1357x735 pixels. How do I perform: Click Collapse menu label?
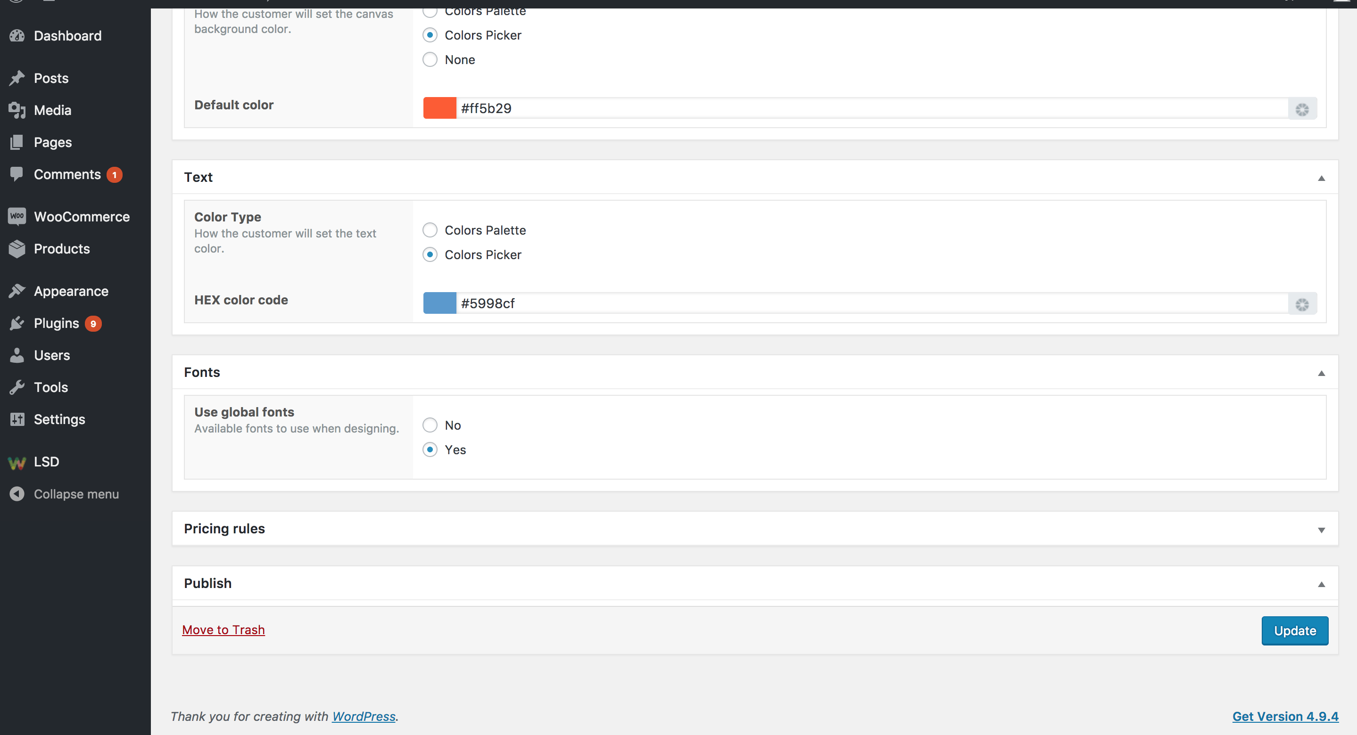tap(76, 494)
